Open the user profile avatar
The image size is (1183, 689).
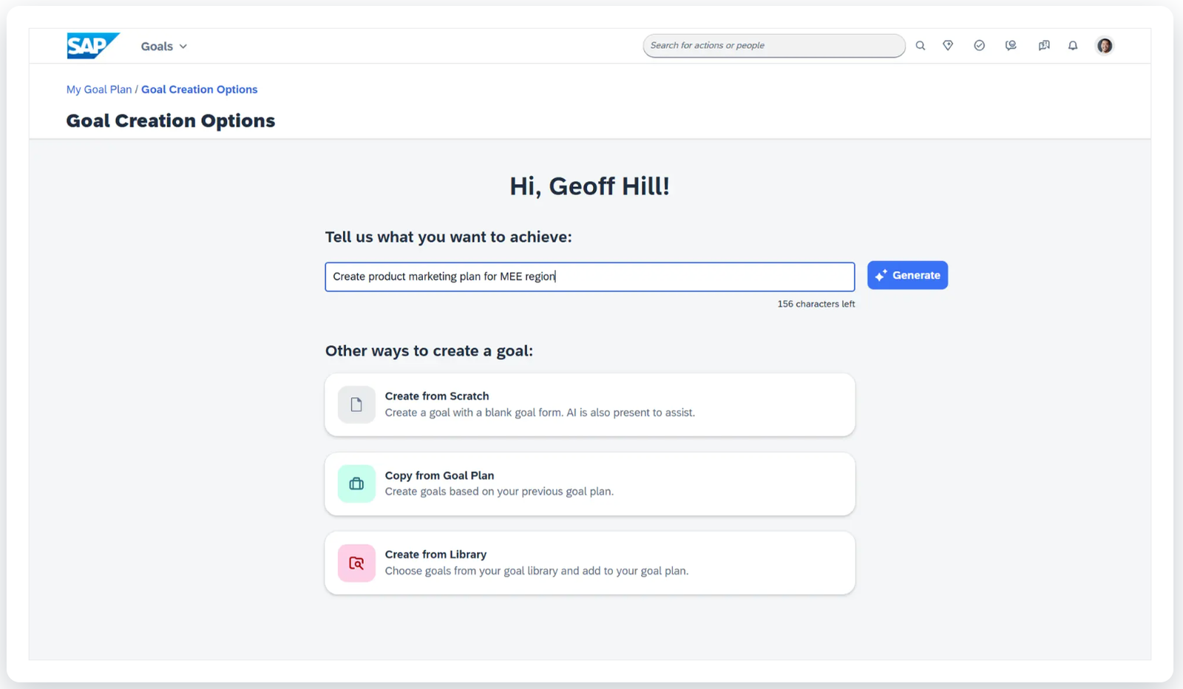click(1105, 46)
